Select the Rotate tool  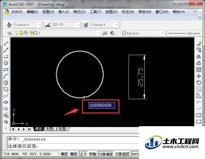pyautogui.click(x=199, y=83)
